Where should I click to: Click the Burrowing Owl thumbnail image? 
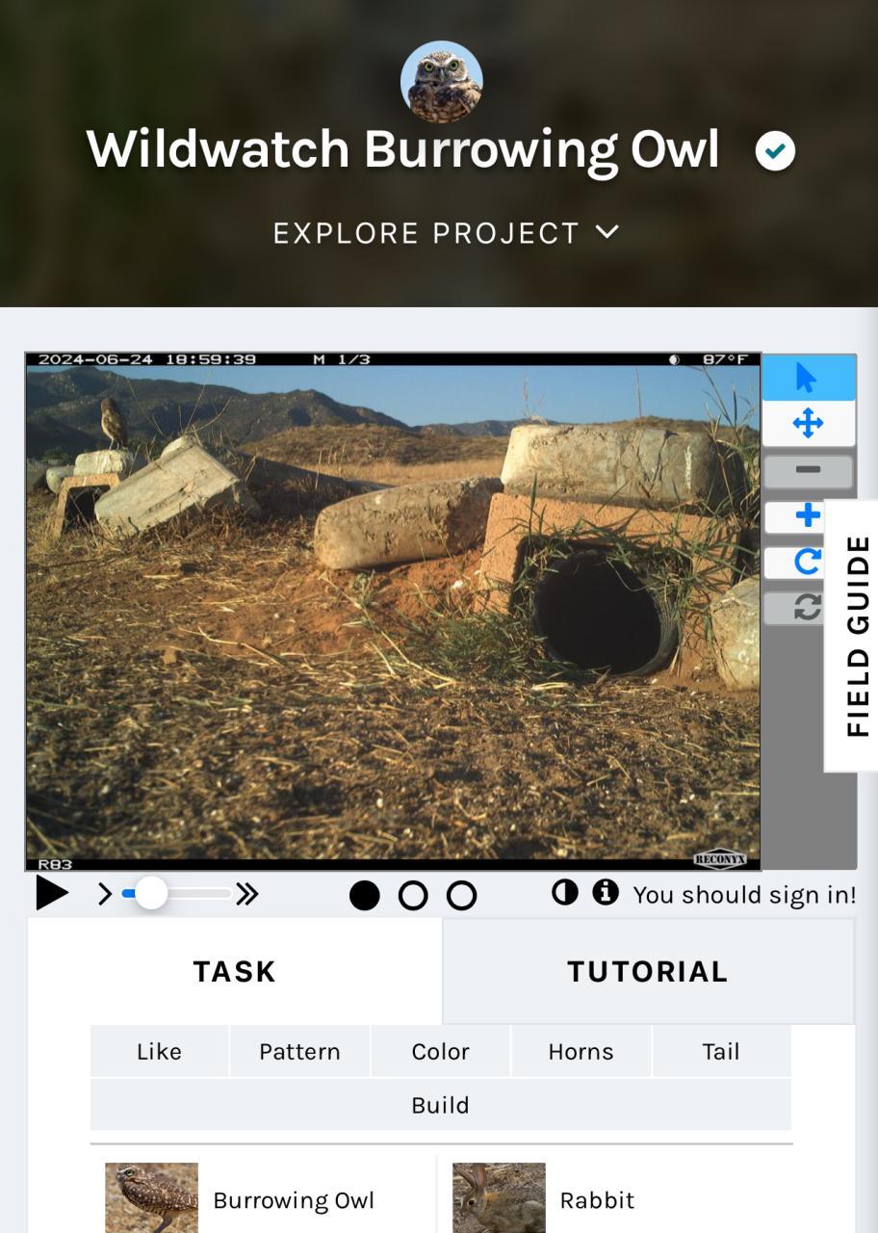coord(151,1197)
